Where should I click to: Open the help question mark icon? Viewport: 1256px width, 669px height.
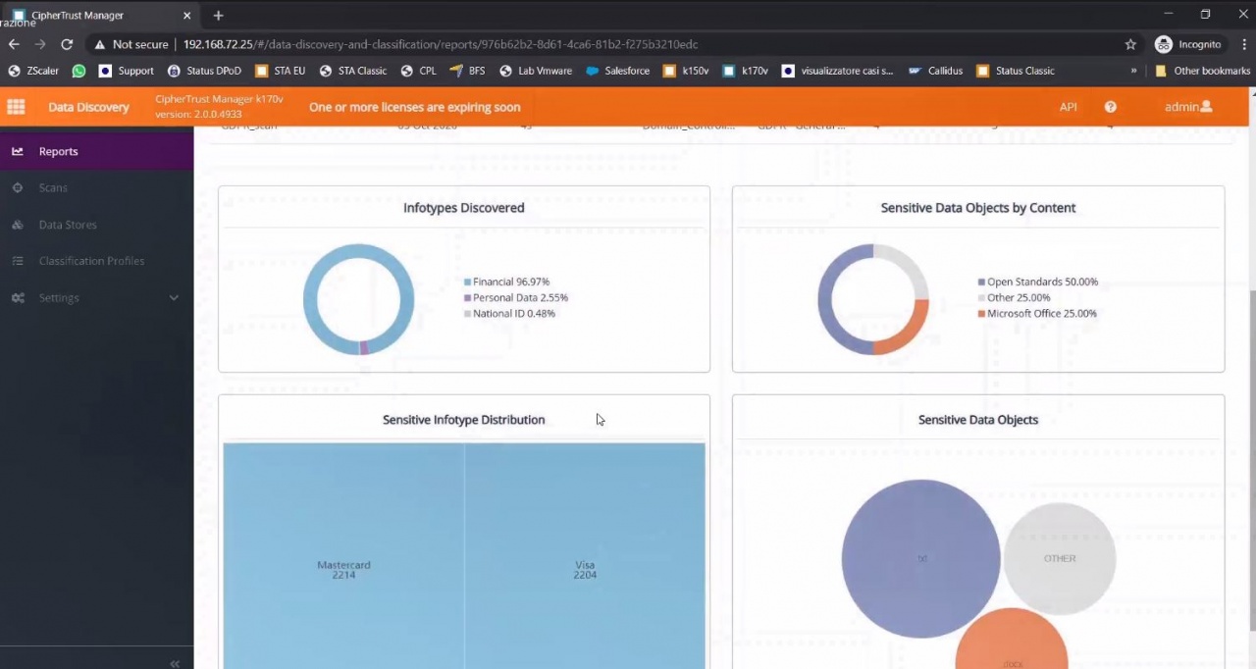coord(1111,107)
